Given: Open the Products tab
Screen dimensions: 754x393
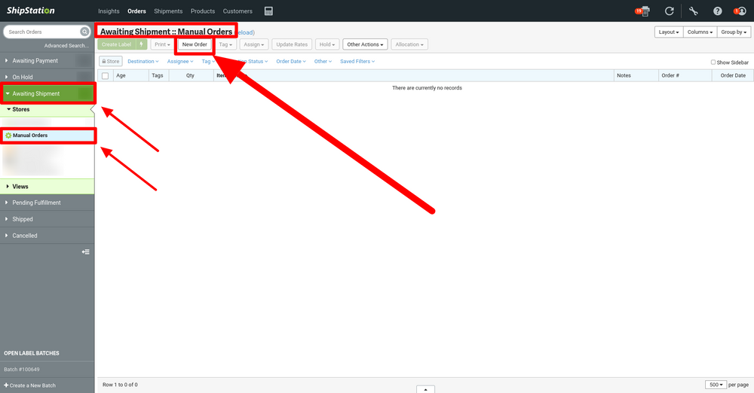Looking at the screenshot, I should pyautogui.click(x=202, y=11).
